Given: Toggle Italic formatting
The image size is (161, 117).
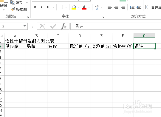Looking at the screenshot, I should (x=41, y=7).
